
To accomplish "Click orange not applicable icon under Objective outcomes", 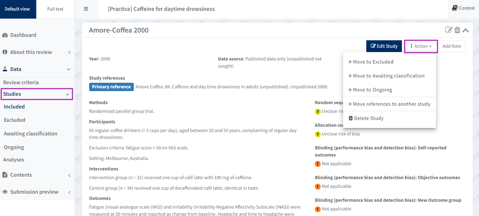I will pos(318,186).
